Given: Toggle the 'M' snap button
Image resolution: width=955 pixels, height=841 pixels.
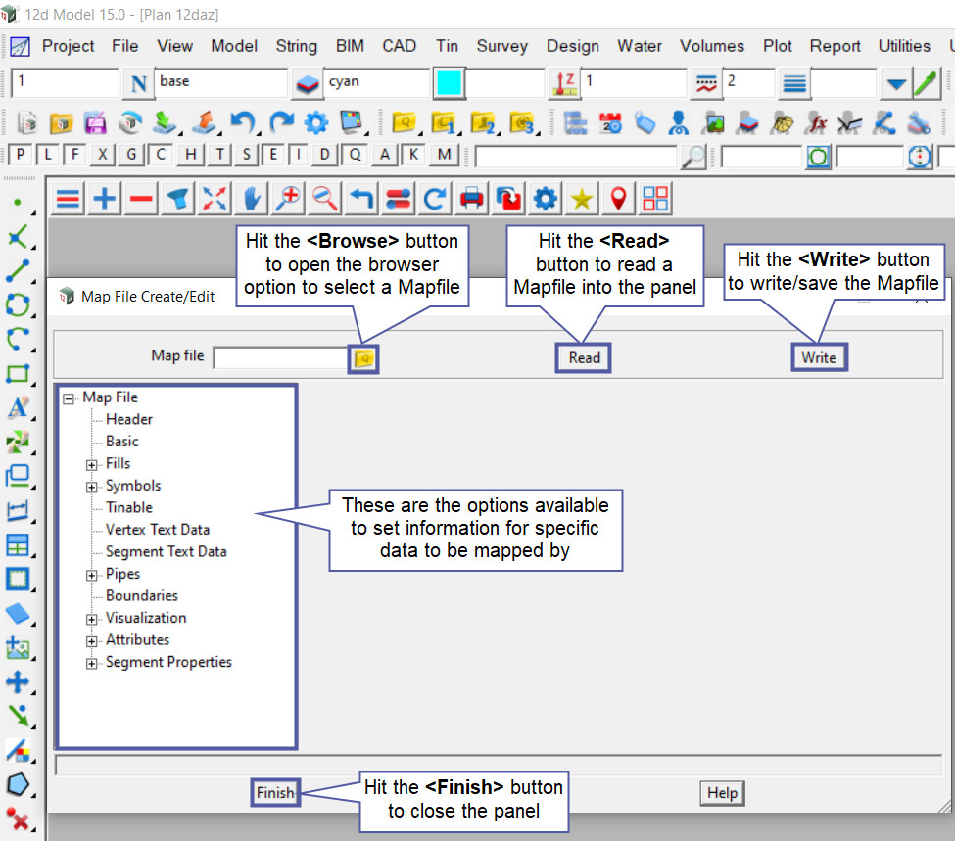Looking at the screenshot, I should tap(445, 155).
